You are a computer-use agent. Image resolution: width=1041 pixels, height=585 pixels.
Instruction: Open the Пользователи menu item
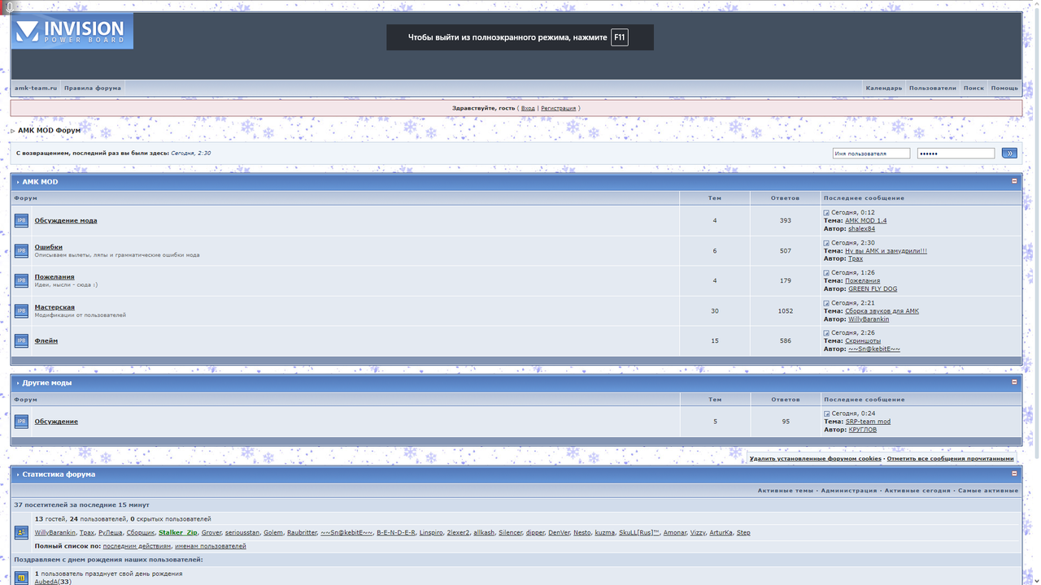pyautogui.click(x=933, y=88)
